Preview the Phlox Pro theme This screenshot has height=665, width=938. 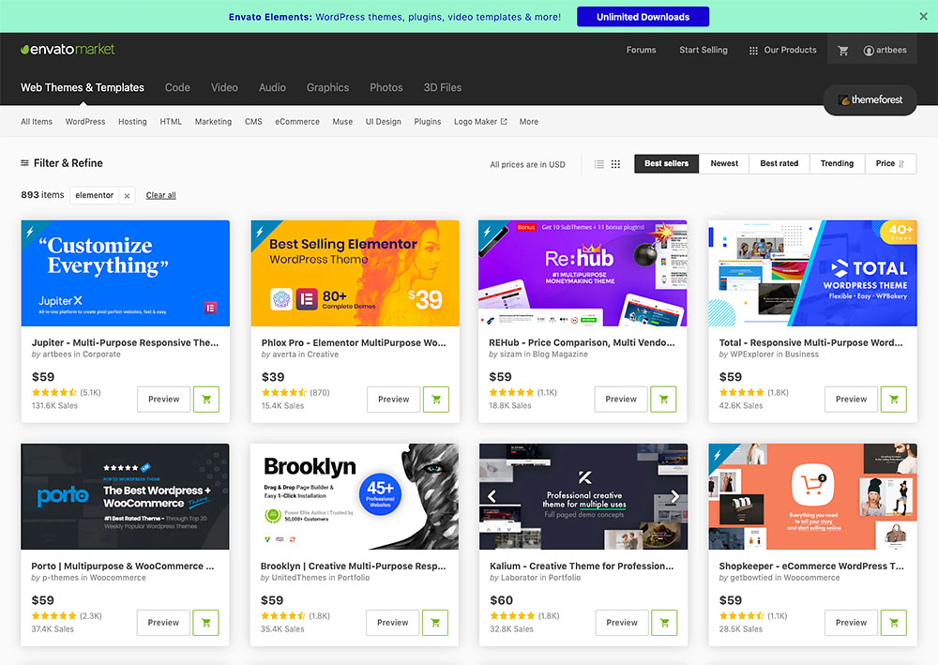coord(393,400)
